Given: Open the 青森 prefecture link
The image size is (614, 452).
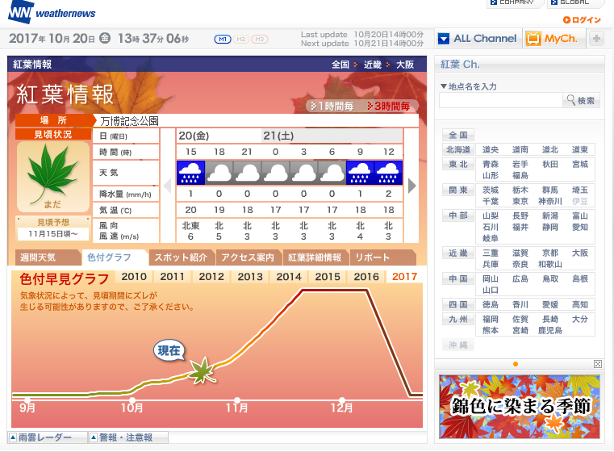Looking at the screenshot, I should click(x=491, y=164).
